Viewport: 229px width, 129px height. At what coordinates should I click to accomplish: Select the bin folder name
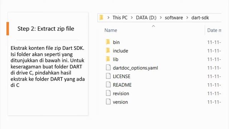coord(116,42)
